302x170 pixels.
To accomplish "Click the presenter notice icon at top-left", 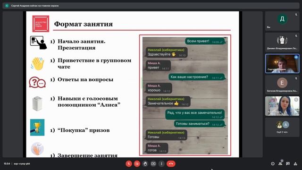I will [x=7, y=6].
